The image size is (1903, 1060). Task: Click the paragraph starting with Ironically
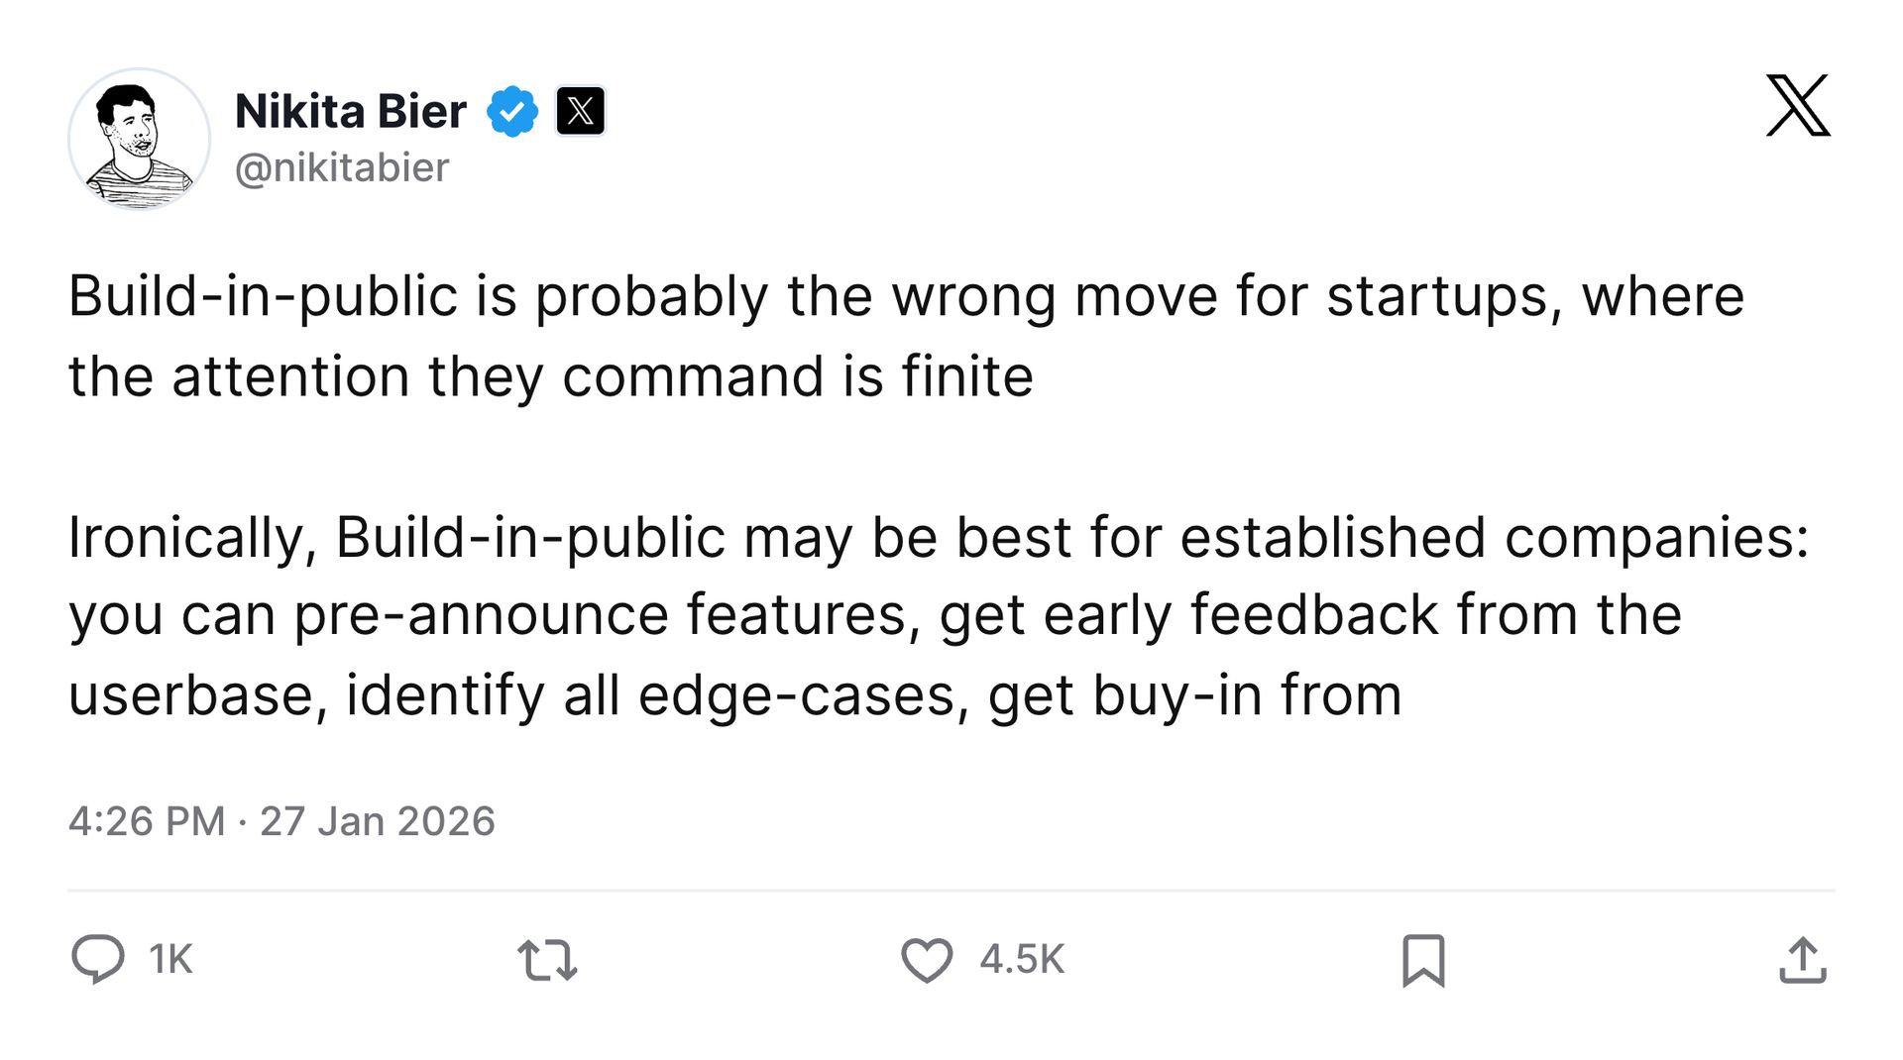click(939, 615)
